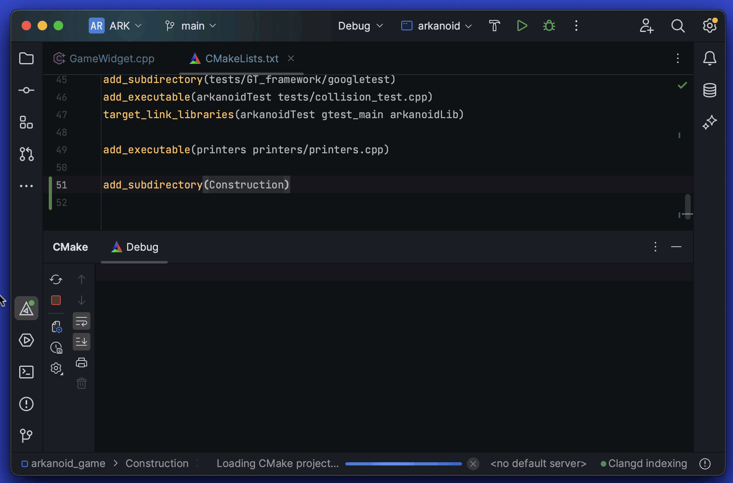
Task: Cancel the Loading CMake project task
Action: pyautogui.click(x=473, y=463)
